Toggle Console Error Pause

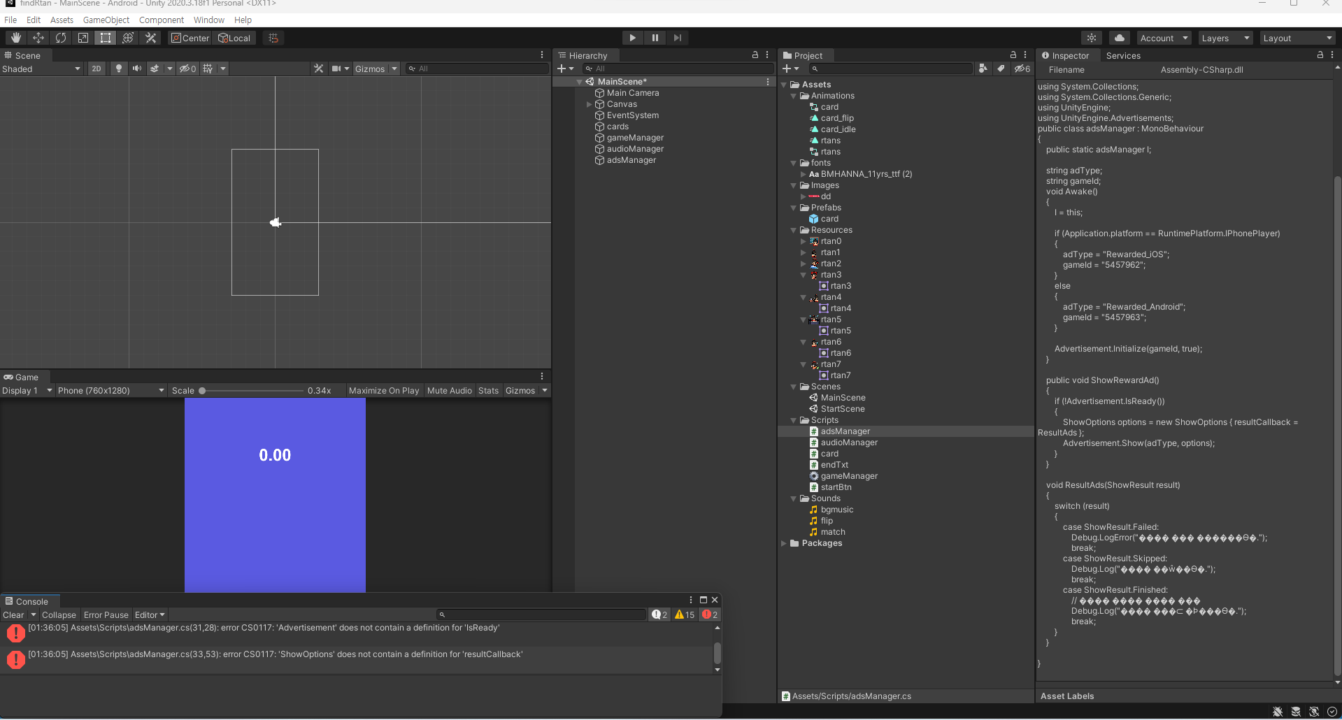pyautogui.click(x=106, y=615)
